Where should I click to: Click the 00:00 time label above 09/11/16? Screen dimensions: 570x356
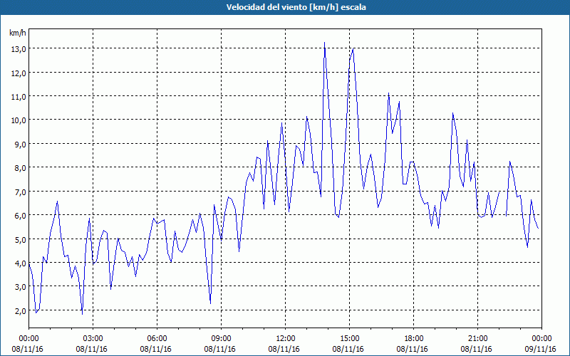pyautogui.click(x=541, y=339)
